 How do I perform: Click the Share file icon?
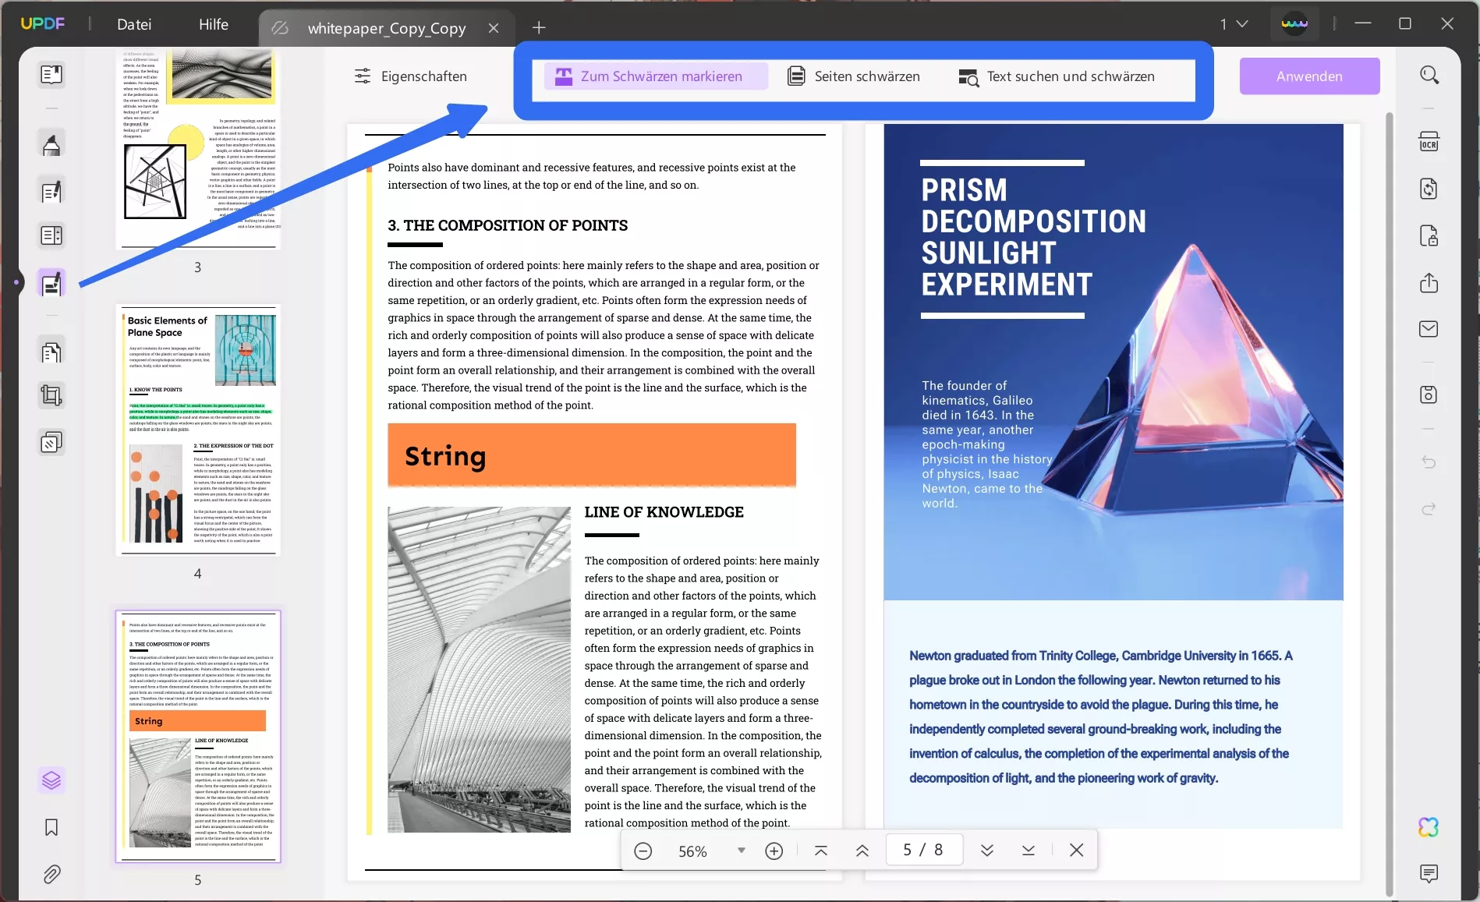pos(1429,282)
